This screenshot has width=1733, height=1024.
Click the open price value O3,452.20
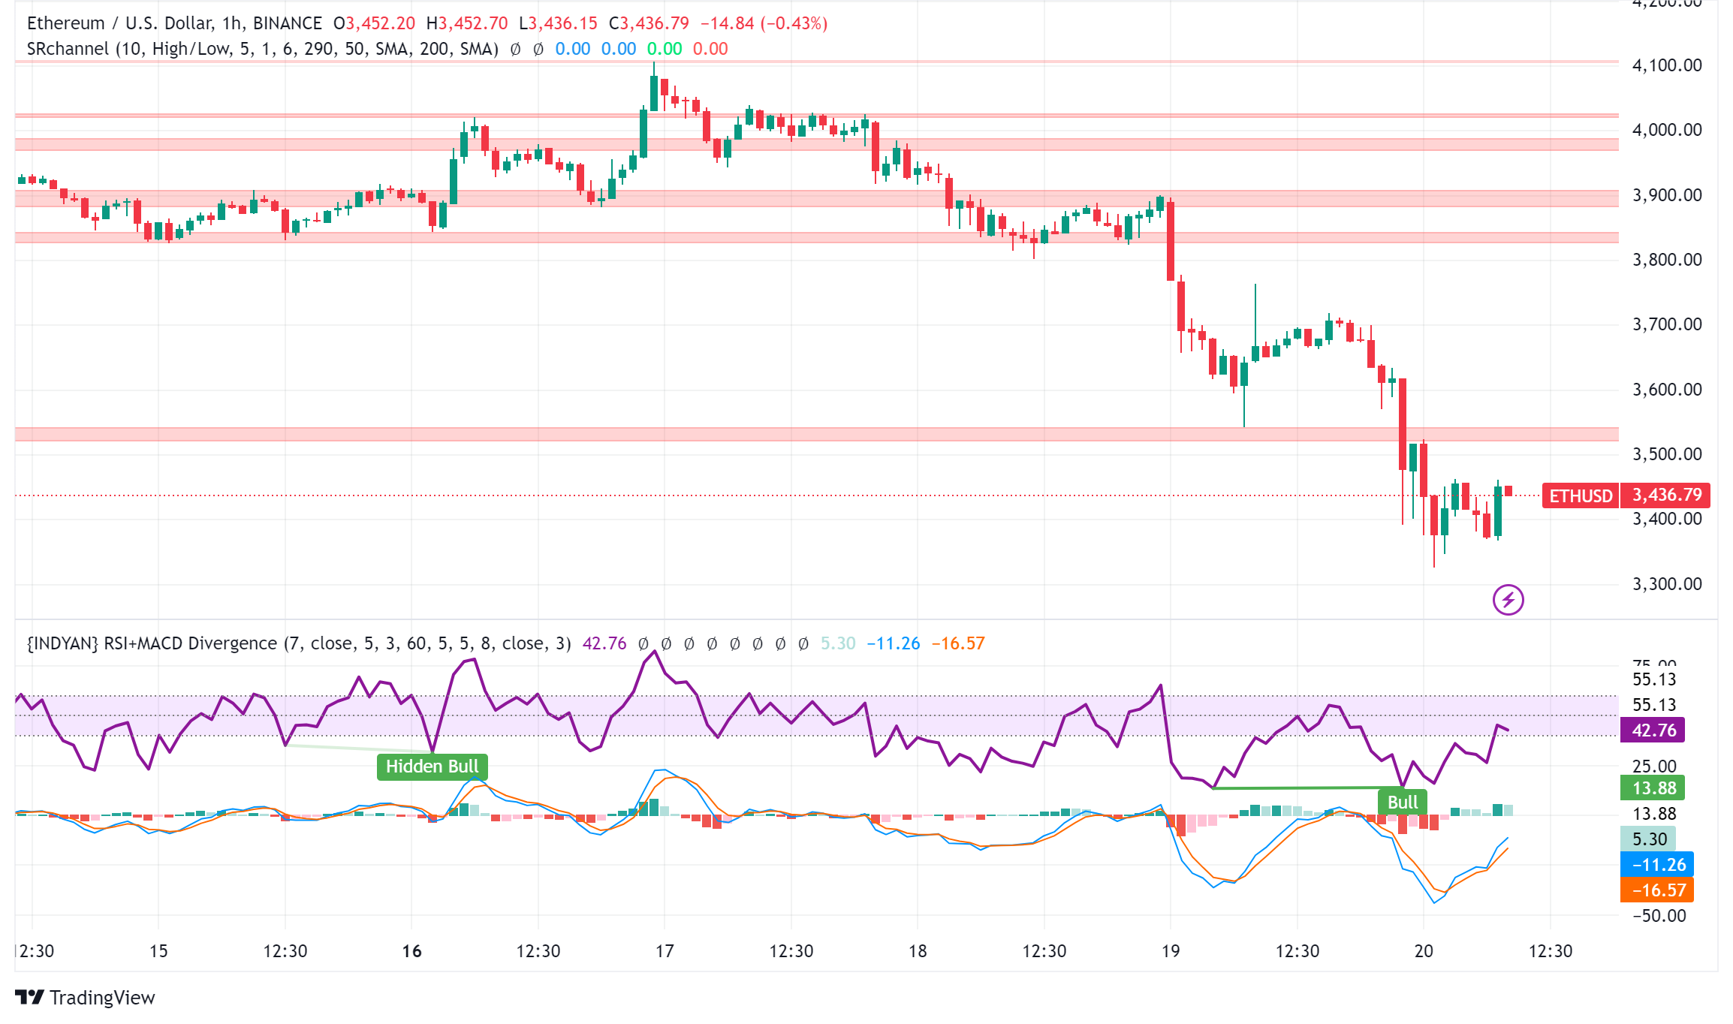tap(374, 23)
